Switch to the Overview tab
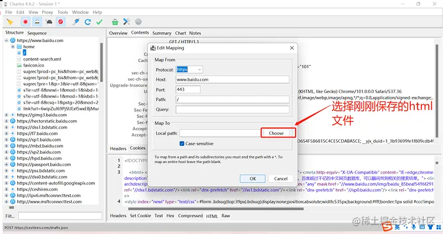 (x=118, y=33)
